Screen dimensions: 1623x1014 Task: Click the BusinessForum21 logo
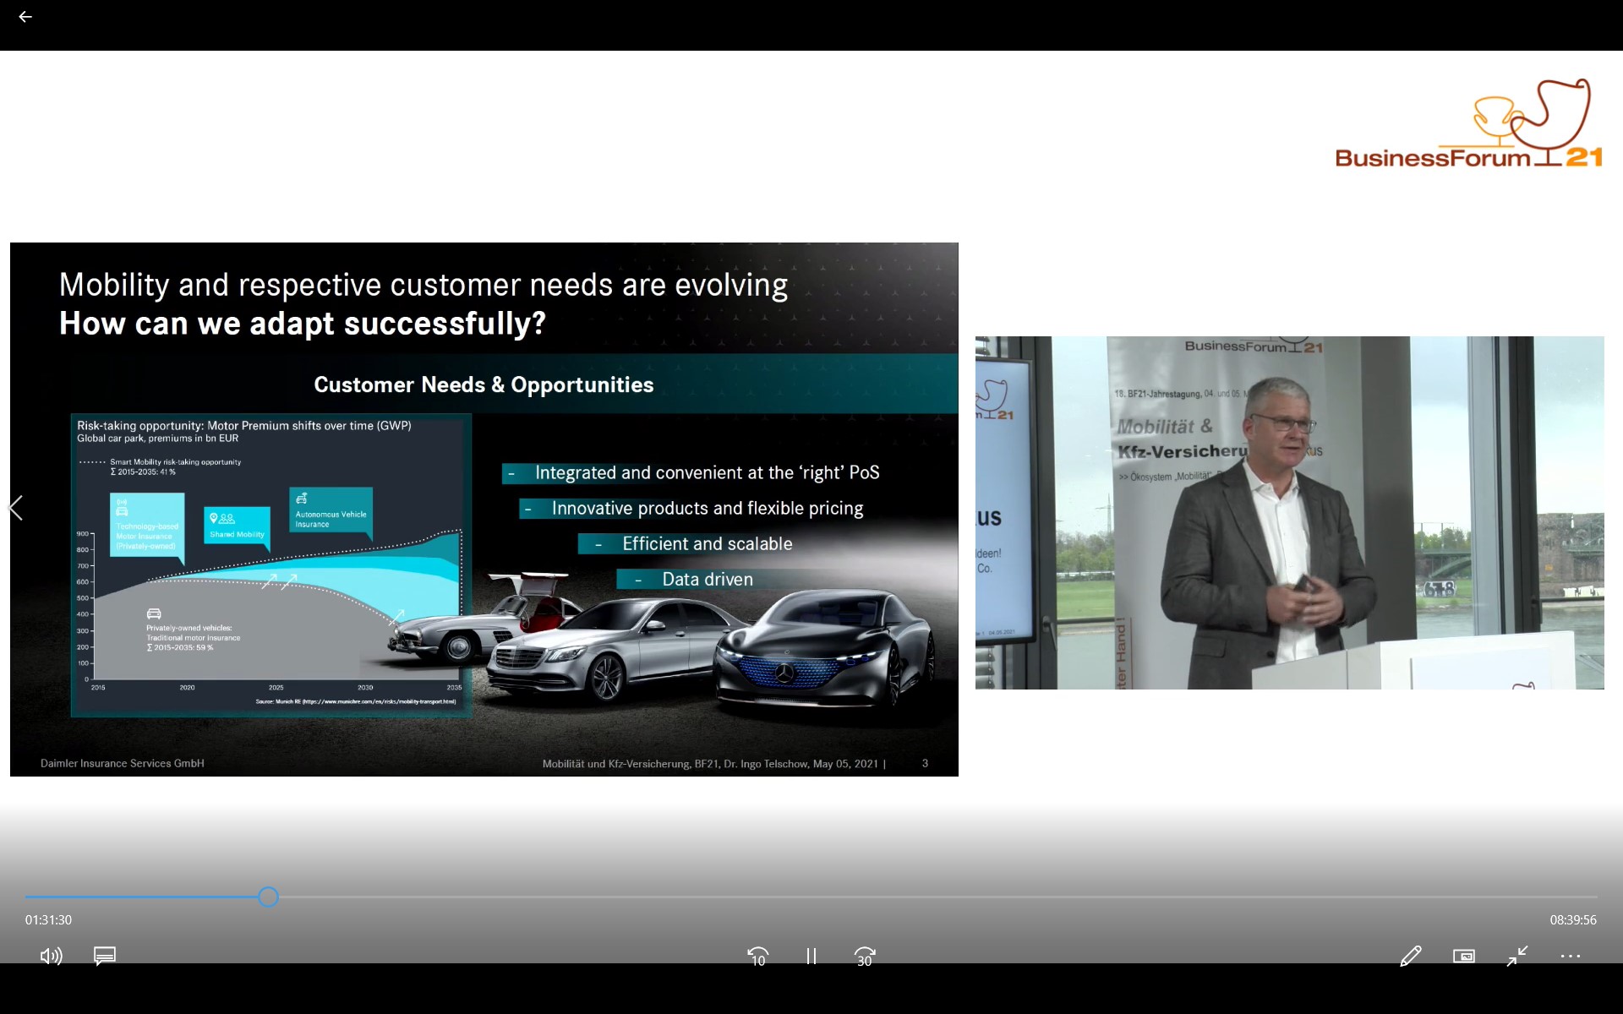tap(1468, 125)
